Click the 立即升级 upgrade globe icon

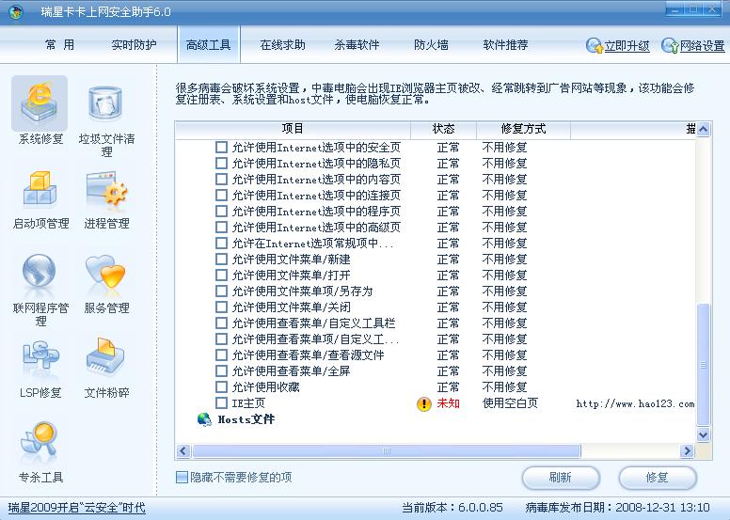594,46
